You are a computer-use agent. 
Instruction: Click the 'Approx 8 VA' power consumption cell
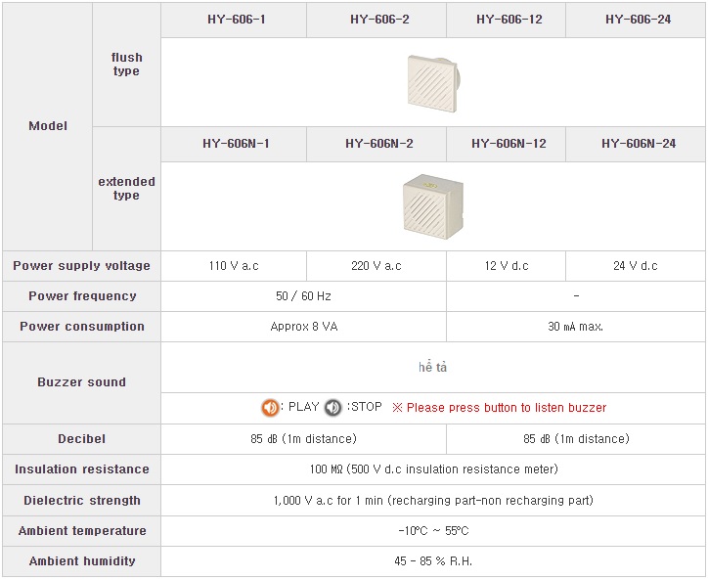pyautogui.click(x=303, y=327)
